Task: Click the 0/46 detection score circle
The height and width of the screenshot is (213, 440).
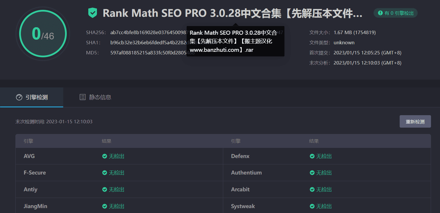Action: [43, 34]
